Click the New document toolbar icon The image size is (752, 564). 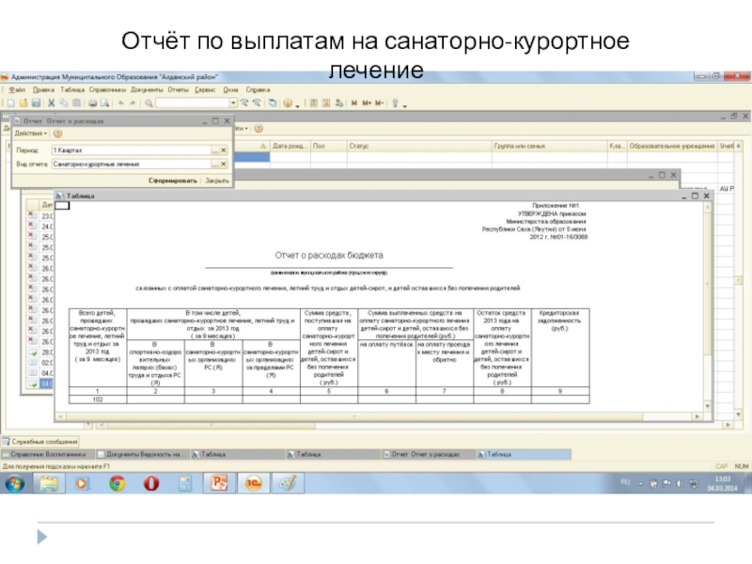(11, 103)
